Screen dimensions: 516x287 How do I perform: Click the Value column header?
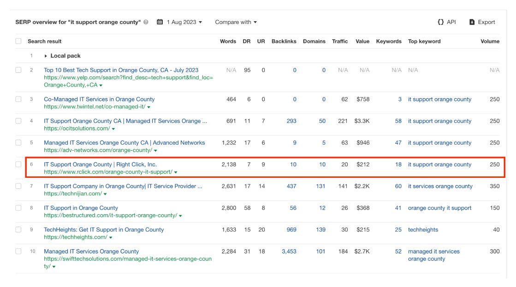pyautogui.click(x=362, y=41)
